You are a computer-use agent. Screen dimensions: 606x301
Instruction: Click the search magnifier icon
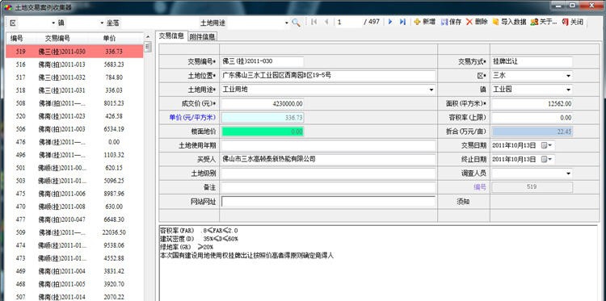(x=296, y=23)
